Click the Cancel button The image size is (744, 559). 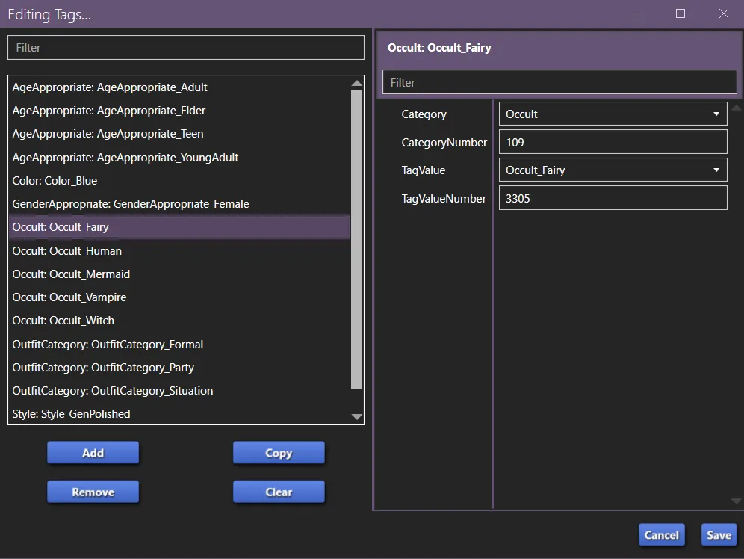tap(661, 534)
